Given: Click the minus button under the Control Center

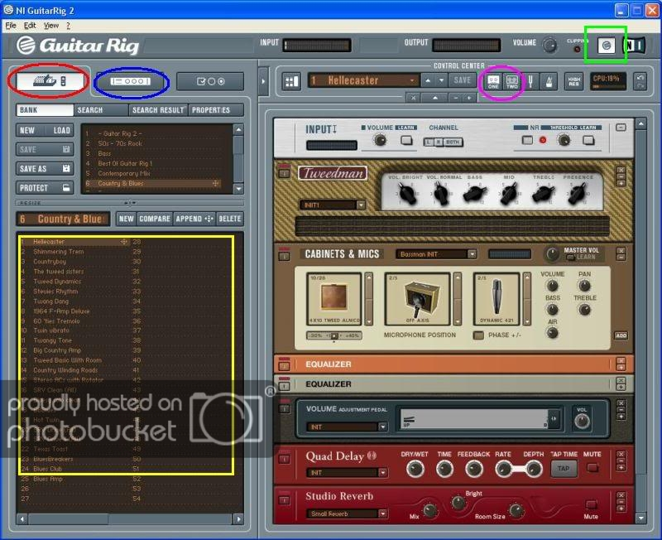Looking at the screenshot, I should 456,98.
